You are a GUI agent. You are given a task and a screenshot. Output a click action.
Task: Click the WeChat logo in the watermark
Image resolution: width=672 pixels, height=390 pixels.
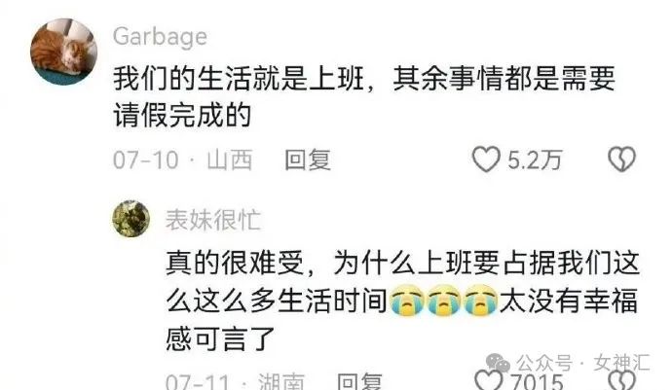pos(497,364)
